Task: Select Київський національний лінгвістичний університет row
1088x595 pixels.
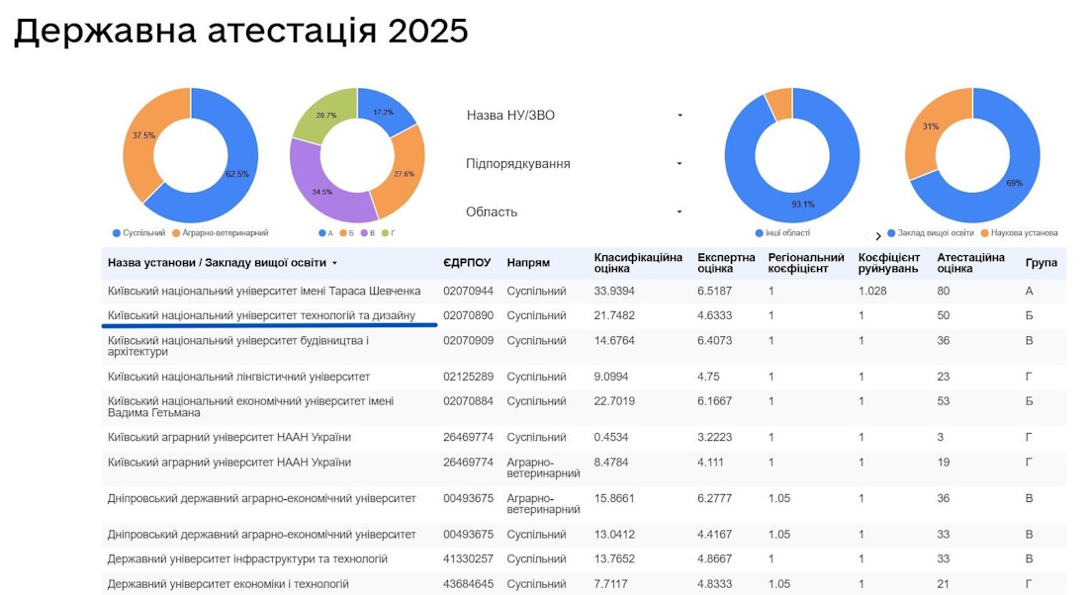Action: (584, 377)
